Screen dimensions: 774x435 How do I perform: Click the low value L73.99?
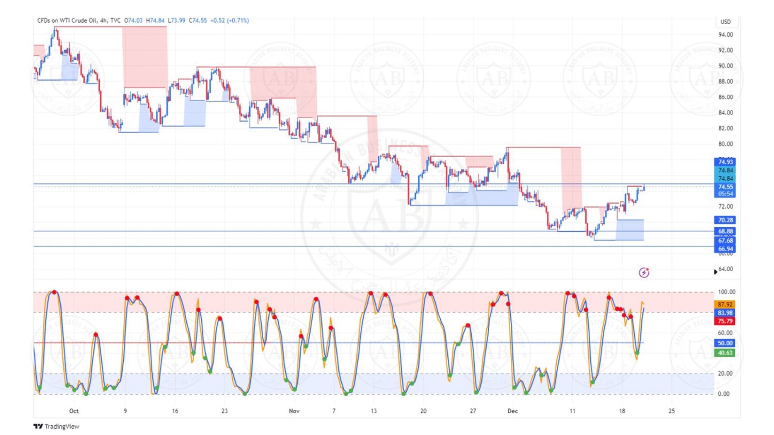pos(176,21)
